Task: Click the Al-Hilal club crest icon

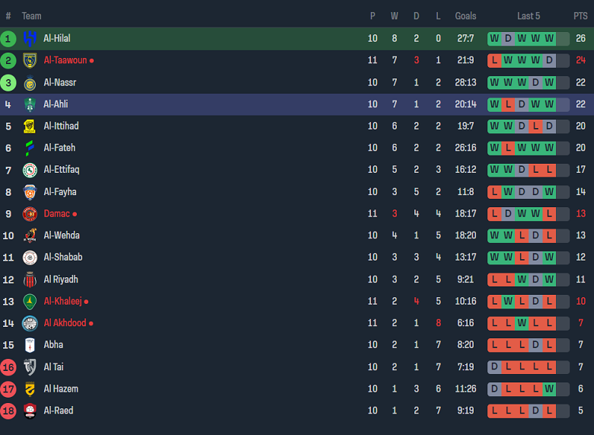Action: (x=30, y=39)
